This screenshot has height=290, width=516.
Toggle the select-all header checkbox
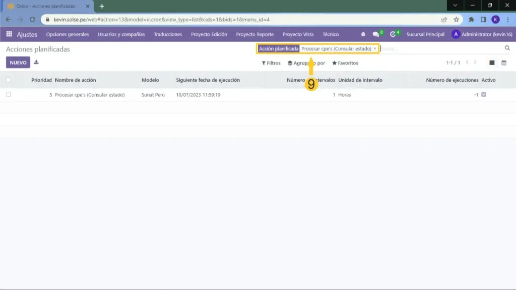pyautogui.click(x=9, y=80)
